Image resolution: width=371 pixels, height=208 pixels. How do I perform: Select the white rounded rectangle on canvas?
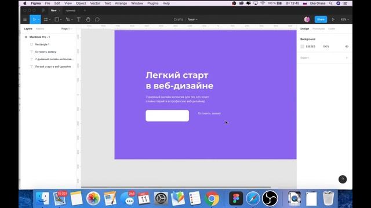[x=168, y=116]
